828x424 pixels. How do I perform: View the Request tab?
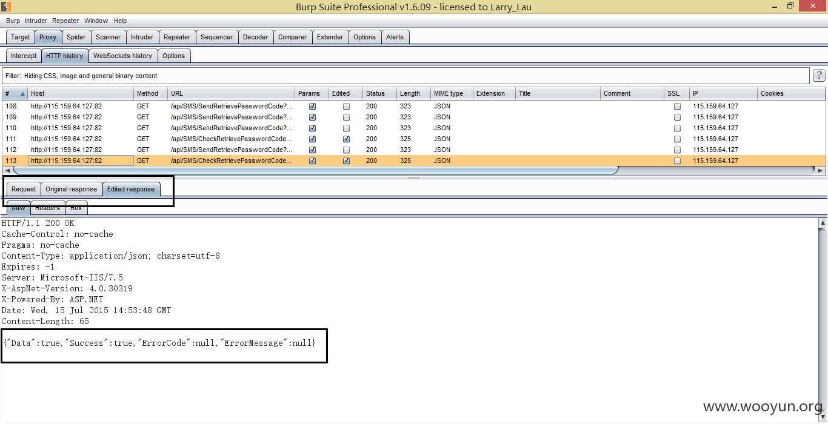pyautogui.click(x=24, y=189)
